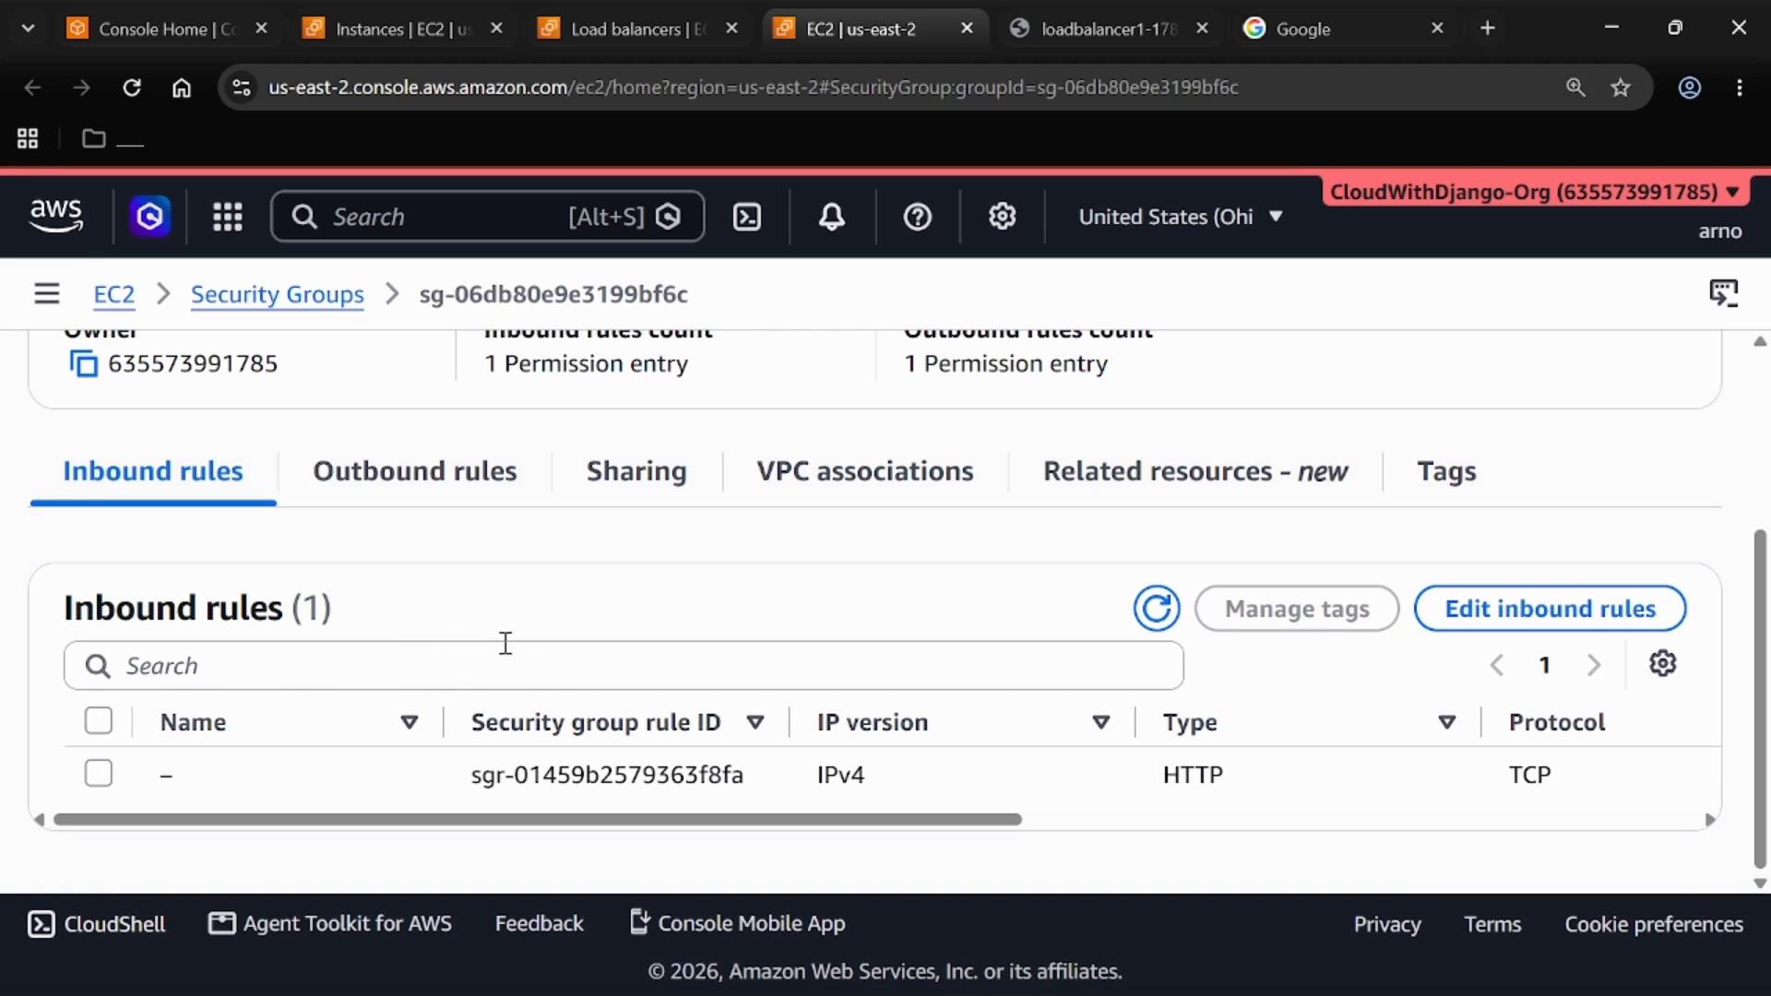Viewport: 1771px width, 996px height.
Task: Open the purple console extension icon
Action: [149, 217]
